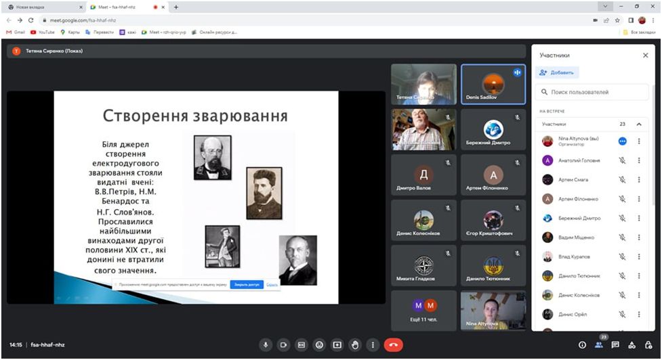Open options menu for Анатолий Головня
Image resolution: width=662 pixels, height=360 pixels.
coord(639,160)
